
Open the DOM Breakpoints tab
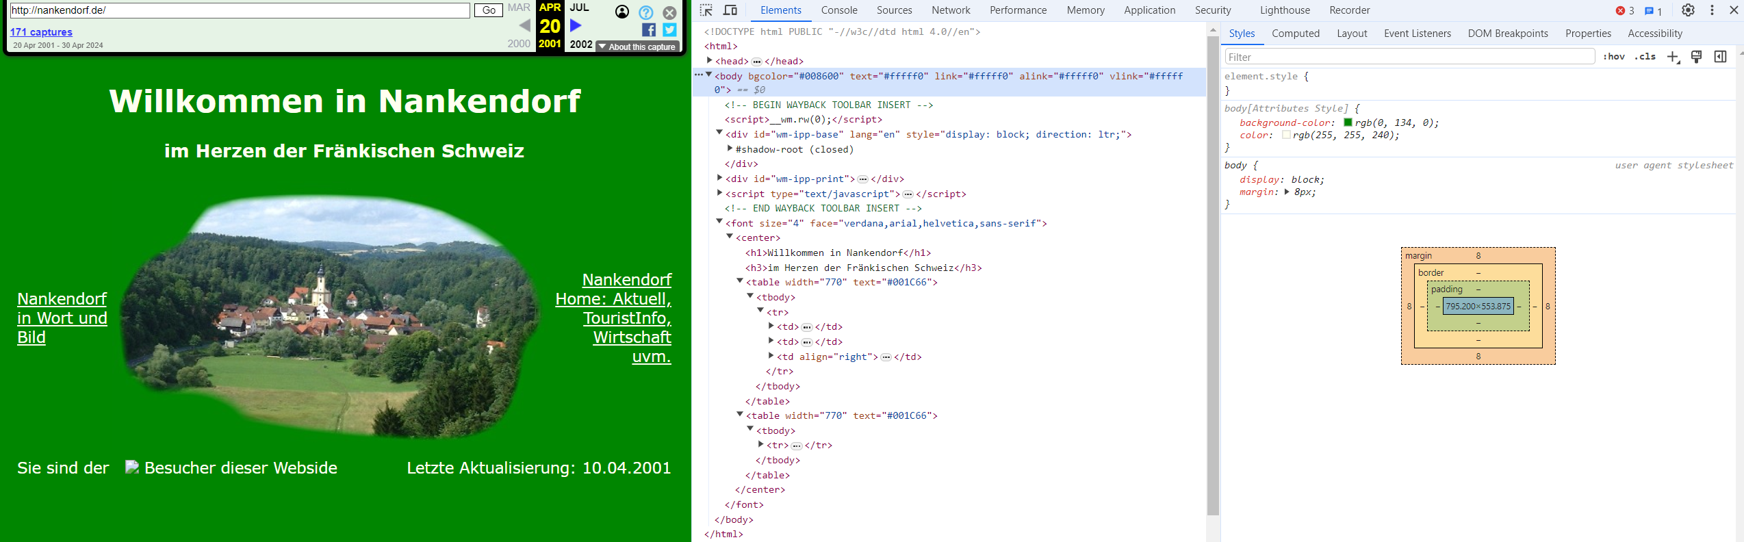click(1507, 34)
